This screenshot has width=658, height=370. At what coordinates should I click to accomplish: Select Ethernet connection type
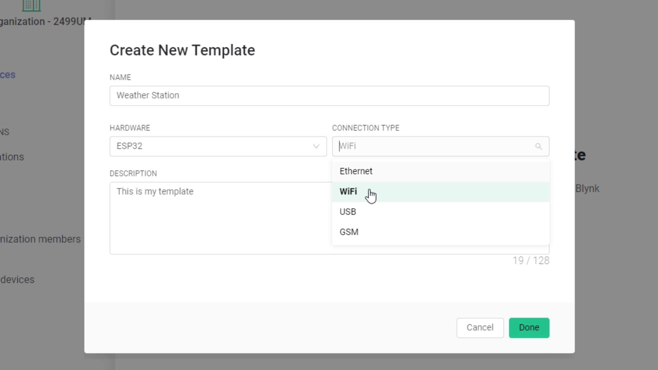pos(356,171)
